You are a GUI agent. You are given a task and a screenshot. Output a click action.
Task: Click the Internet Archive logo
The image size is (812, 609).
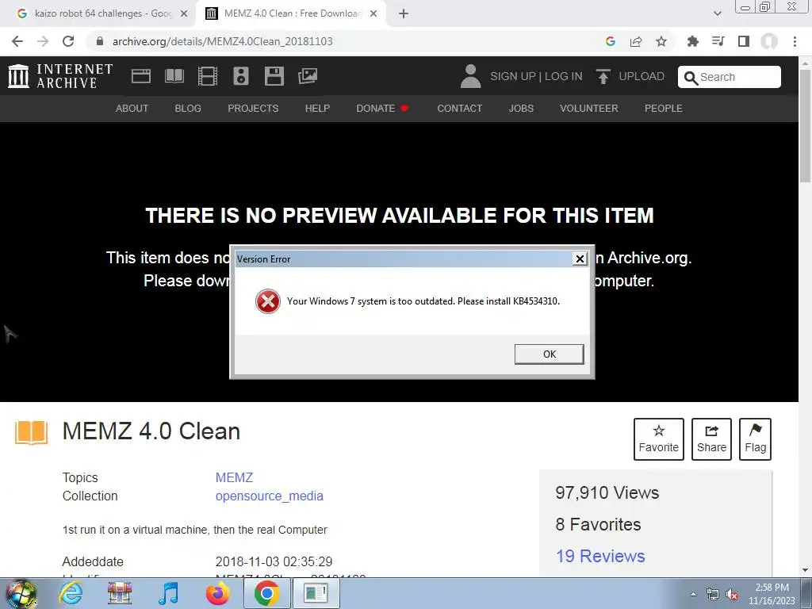pyautogui.click(x=60, y=76)
